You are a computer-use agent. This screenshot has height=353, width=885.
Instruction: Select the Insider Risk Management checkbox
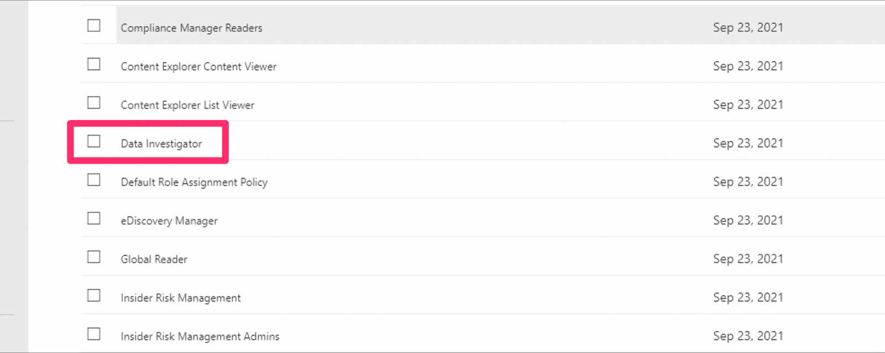pyautogui.click(x=94, y=295)
